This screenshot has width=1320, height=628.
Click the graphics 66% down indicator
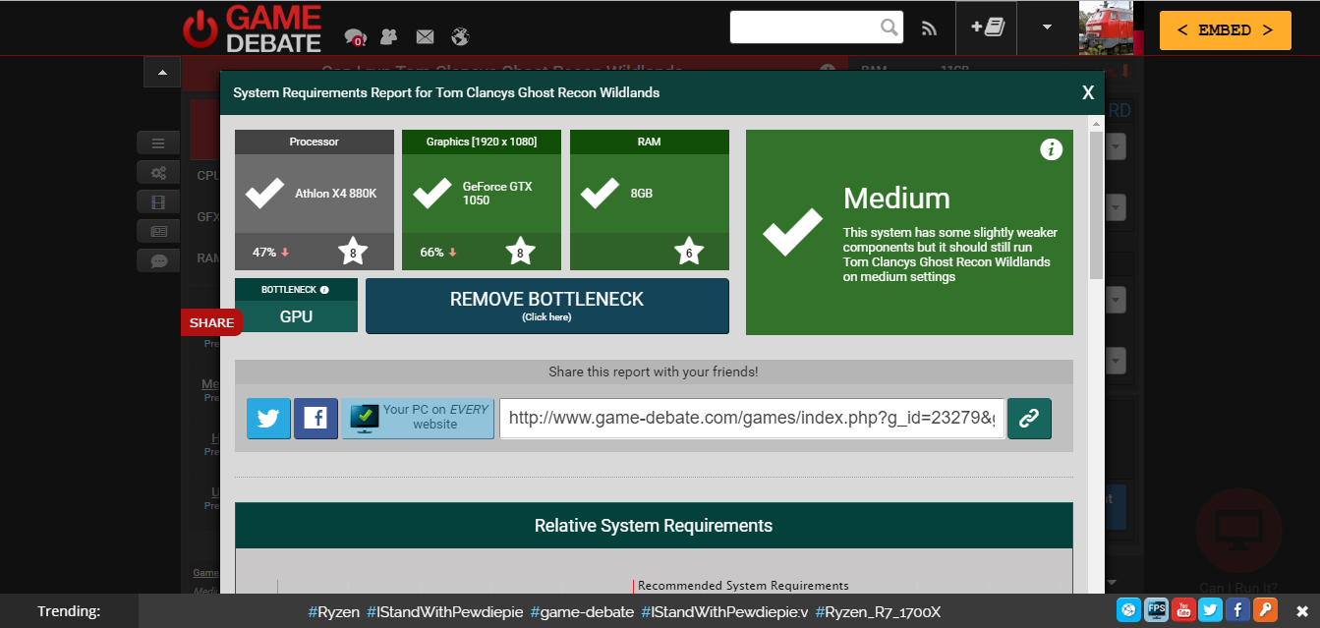tap(438, 252)
